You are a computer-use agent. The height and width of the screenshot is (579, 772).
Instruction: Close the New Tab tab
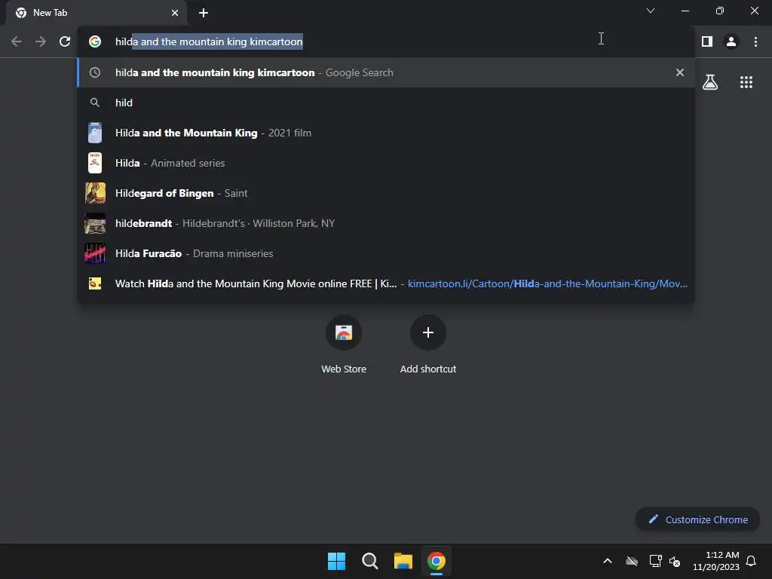tap(175, 13)
